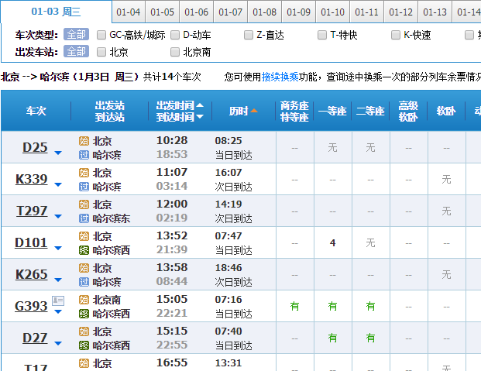
Task: Open the 01-09 date tab
Action: click(299, 12)
